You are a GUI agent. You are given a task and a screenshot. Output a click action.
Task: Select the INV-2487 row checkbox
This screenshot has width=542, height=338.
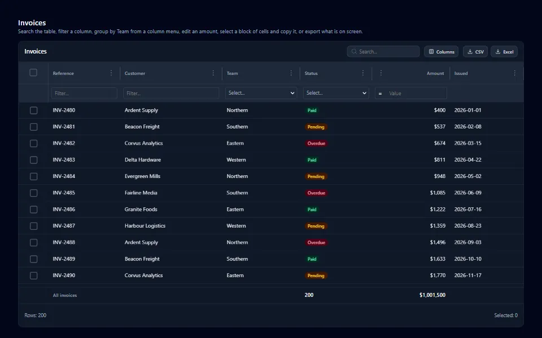(x=33, y=226)
